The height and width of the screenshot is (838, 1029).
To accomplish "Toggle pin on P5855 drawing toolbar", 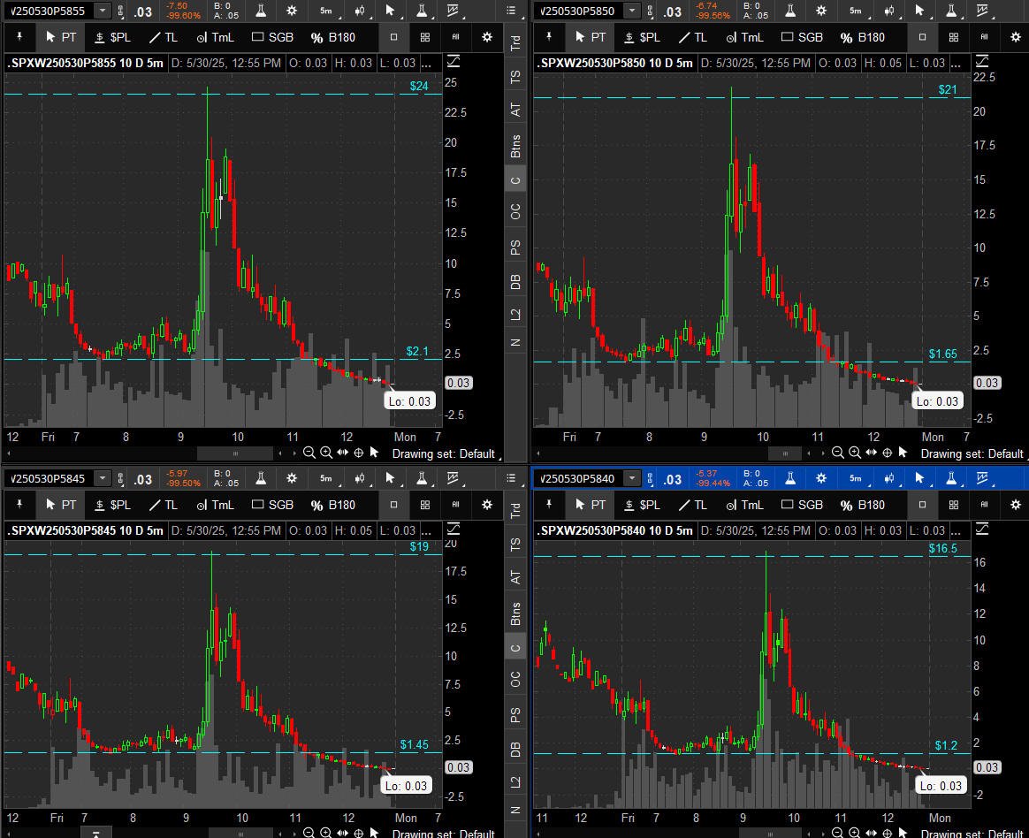I will (19, 37).
